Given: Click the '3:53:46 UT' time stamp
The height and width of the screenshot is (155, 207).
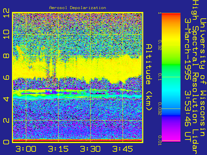Looking at the screenshot, I should point(188,117).
